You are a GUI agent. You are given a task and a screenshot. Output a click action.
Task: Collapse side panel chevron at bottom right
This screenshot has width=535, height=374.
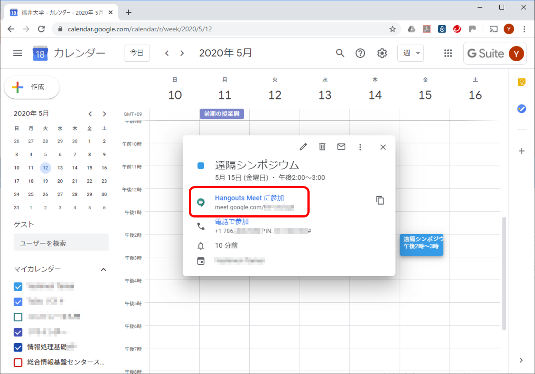pyautogui.click(x=521, y=360)
